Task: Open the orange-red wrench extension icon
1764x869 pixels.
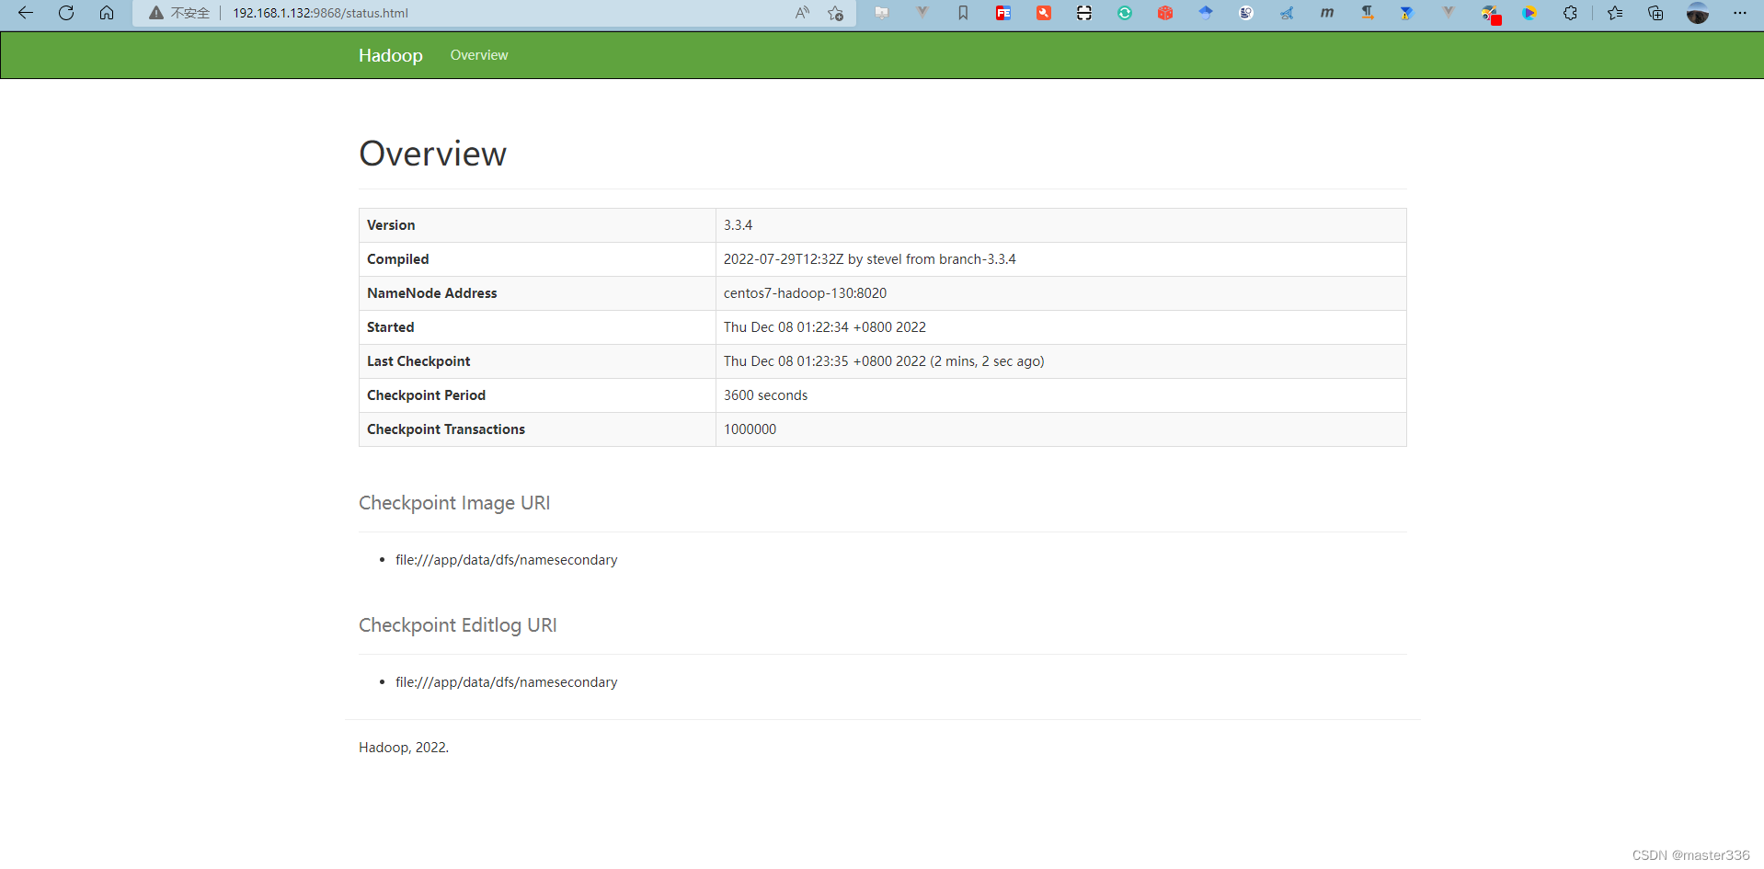Action: click(x=1044, y=13)
